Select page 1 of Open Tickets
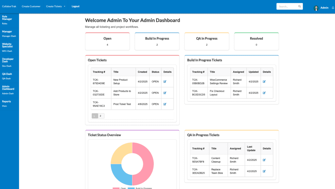335x189 pixels. [95, 116]
